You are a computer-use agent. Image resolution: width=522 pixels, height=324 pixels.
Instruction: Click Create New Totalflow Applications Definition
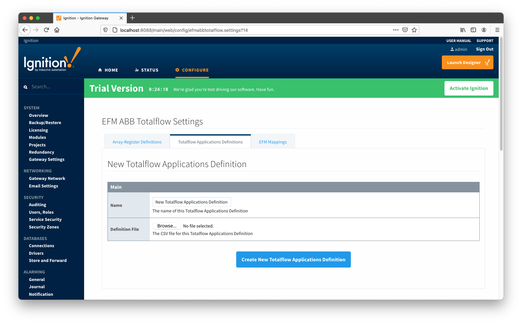[x=293, y=259]
